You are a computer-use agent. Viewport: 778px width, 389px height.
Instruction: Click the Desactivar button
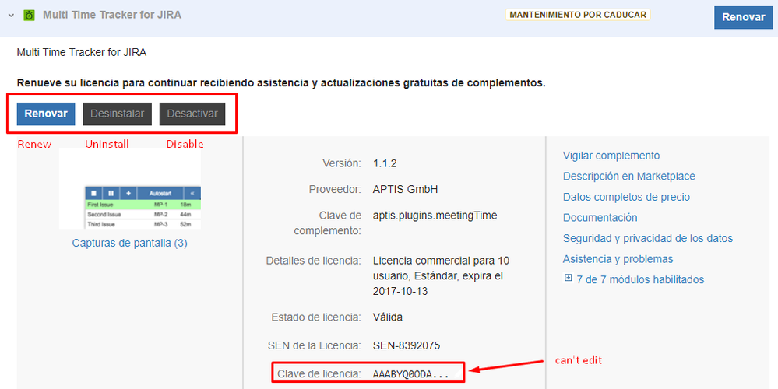click(x=192, y=114)
